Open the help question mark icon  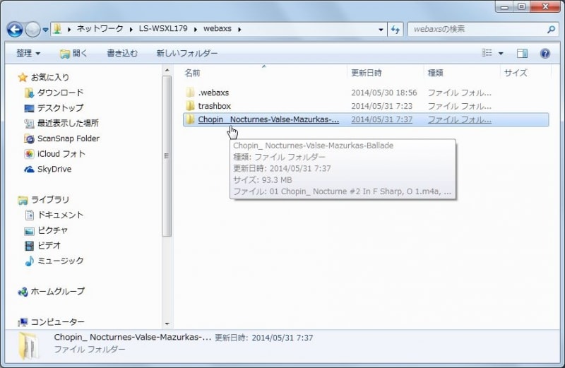545,53
